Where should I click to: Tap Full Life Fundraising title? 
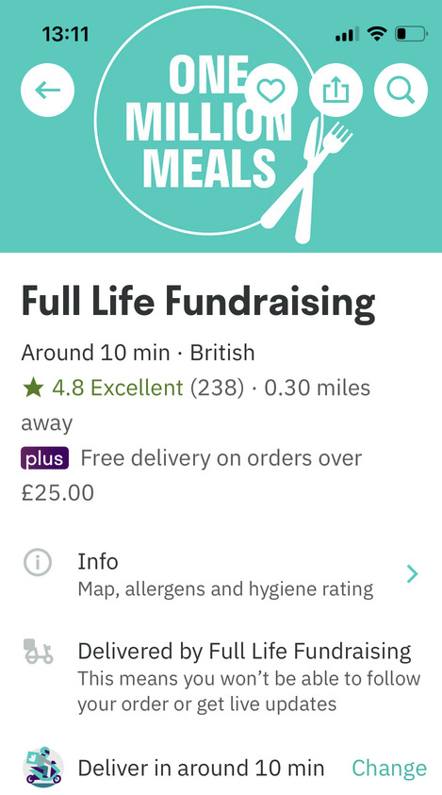(x=198, y=302)
